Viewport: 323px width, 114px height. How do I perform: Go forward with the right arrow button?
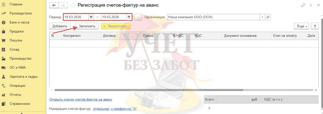point(63,5)
